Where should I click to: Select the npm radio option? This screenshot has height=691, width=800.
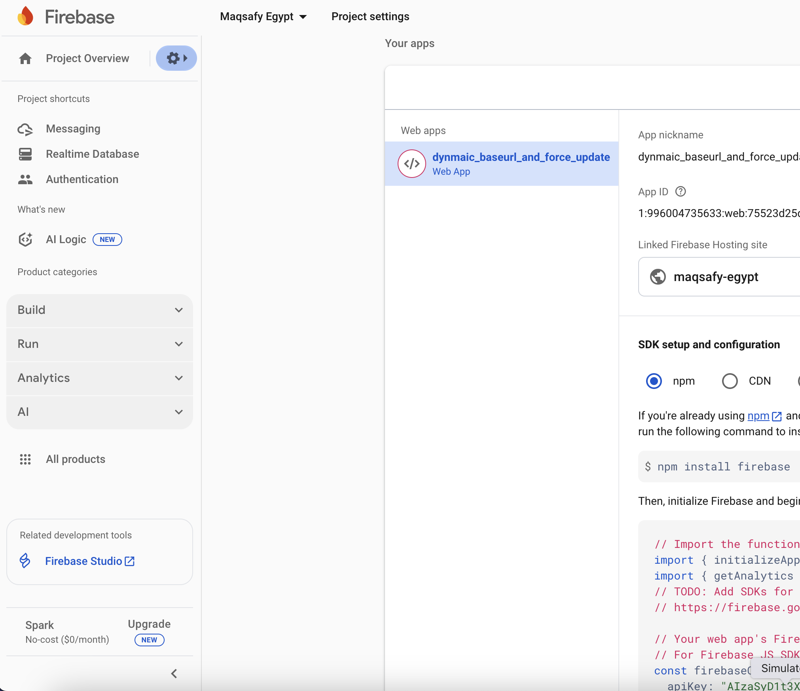pyautogui.click(x=654, y=381)
